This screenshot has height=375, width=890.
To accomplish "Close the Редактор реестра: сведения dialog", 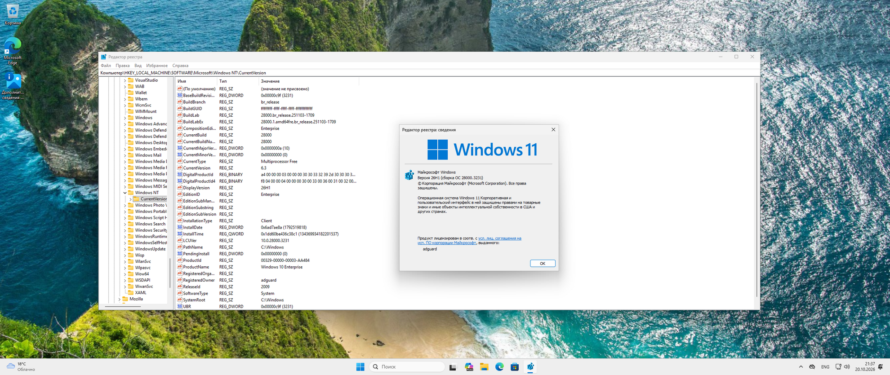I will pos(553,130).
